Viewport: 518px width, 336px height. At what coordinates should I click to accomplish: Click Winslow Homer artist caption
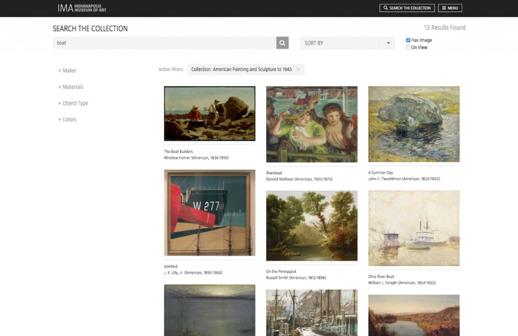point(196,158)
